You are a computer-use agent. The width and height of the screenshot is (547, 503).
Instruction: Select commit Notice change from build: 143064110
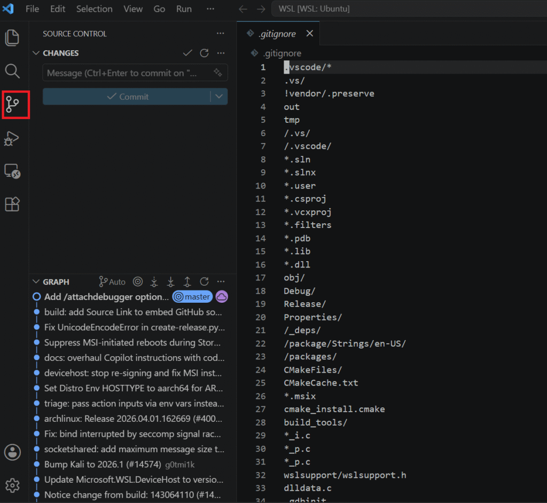pyautogui.click(x=132, y=494)
